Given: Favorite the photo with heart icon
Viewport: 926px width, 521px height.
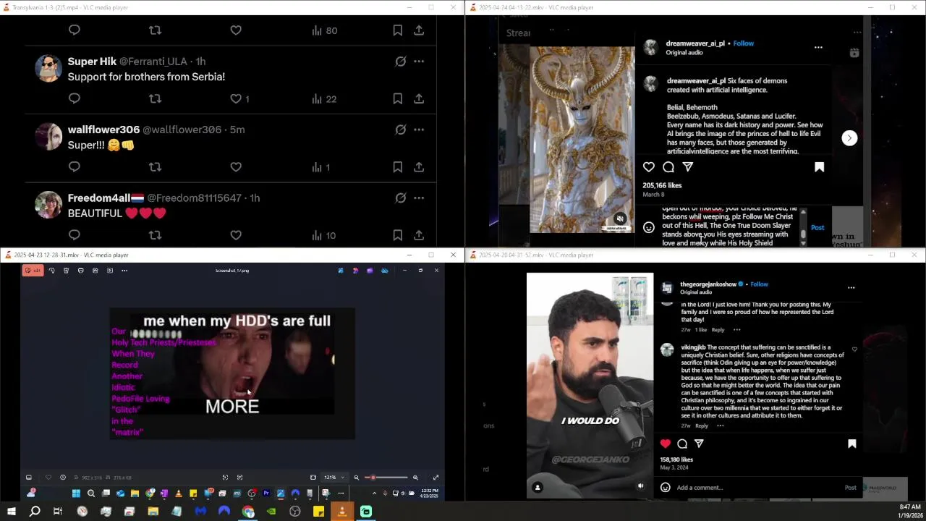Looking at the screenshot, I should click(x=48, y=478).
